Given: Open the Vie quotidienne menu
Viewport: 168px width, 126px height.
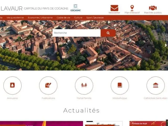Looking at the screenshot, I should click(15, 18).
